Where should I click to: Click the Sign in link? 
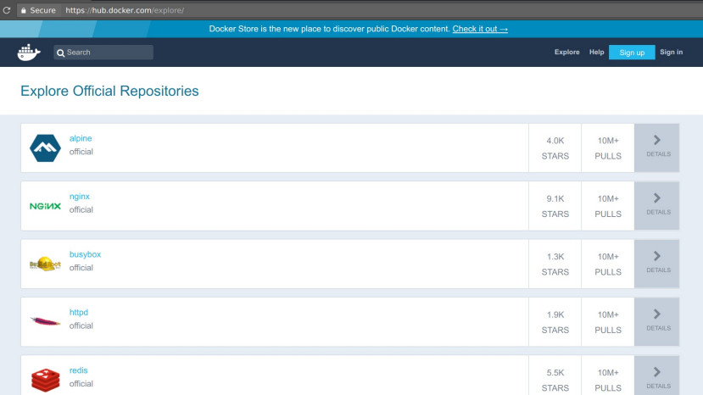pos(671,52)
